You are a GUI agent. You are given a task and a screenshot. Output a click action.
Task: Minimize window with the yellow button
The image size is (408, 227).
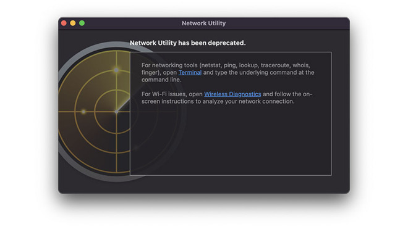tap(73, 23)
